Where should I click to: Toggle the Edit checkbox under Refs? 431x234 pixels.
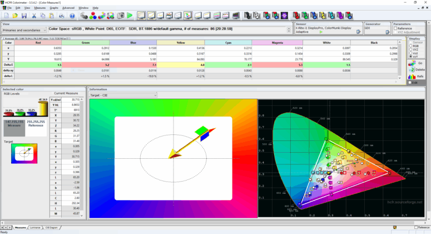coord(410,82)
